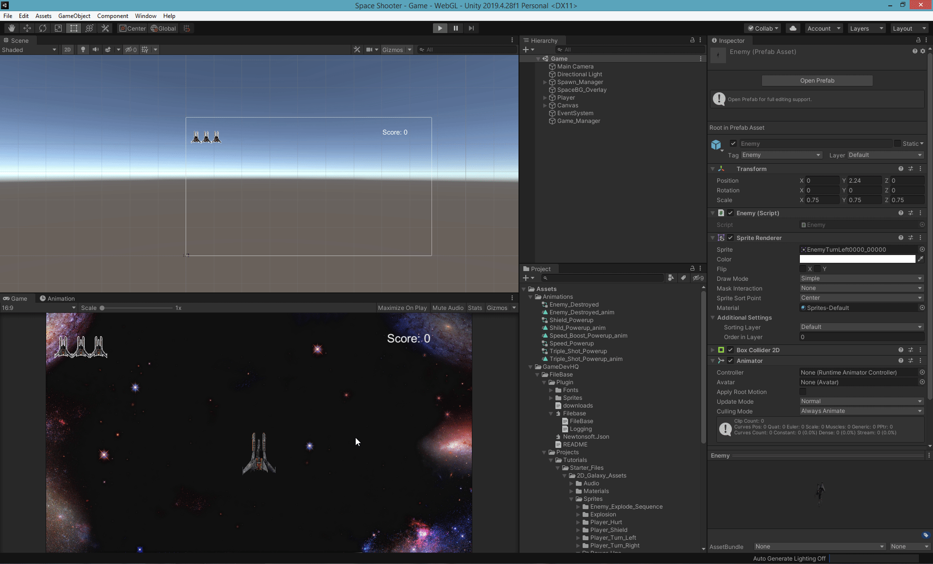
Task: Open the Tag dropdown set to Enemy
Action: coord(781,155)
